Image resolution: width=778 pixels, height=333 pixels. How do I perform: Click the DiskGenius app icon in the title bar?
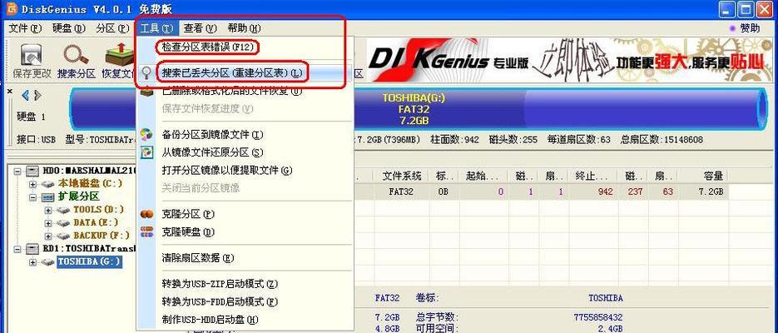12,9
